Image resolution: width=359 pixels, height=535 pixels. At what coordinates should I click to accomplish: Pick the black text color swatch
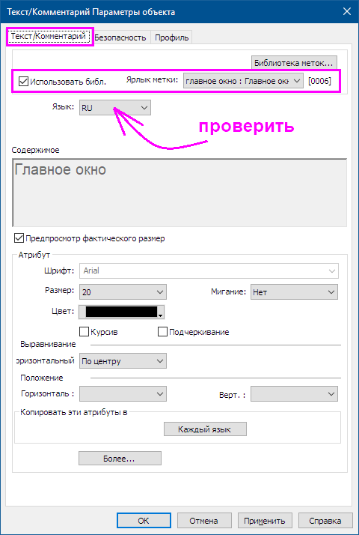point(122,312)
